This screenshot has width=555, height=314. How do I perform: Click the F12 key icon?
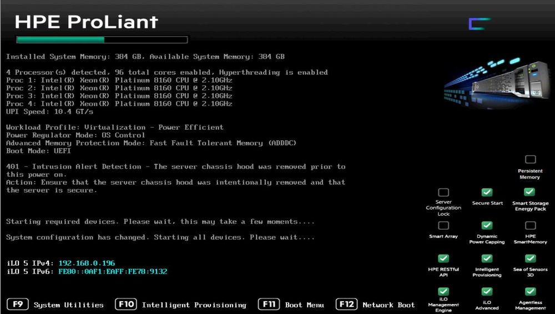coord(346,304)
